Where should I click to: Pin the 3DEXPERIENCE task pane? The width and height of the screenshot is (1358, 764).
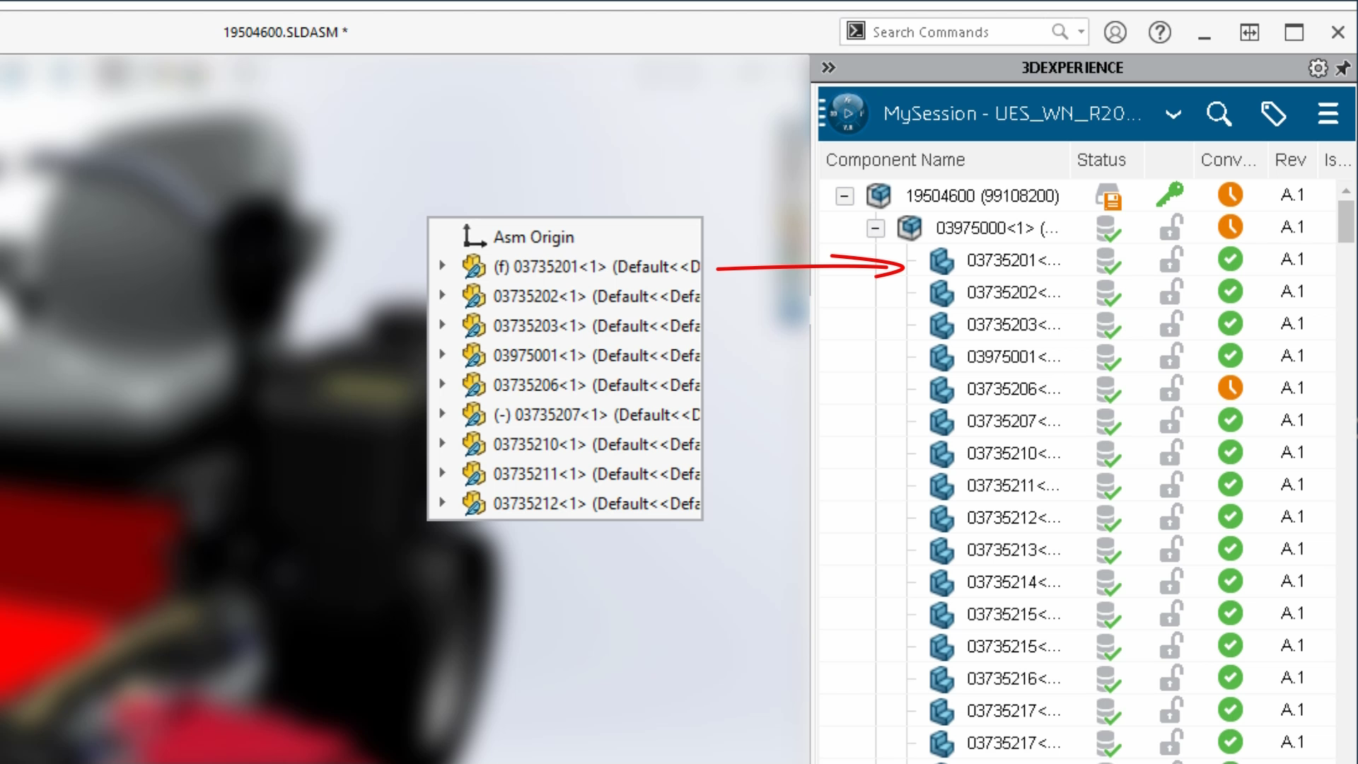point(1342,68)
